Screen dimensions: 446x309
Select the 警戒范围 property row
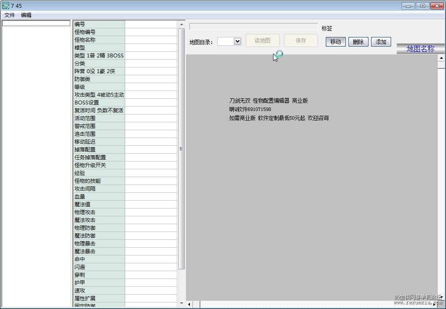pyautogui.click(x=125, y=126)
